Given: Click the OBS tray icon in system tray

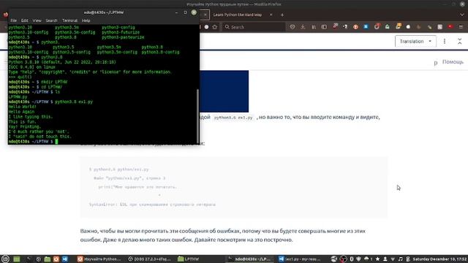Looking at the screenshot, I should pyautogui.click(x=344, y=259).
